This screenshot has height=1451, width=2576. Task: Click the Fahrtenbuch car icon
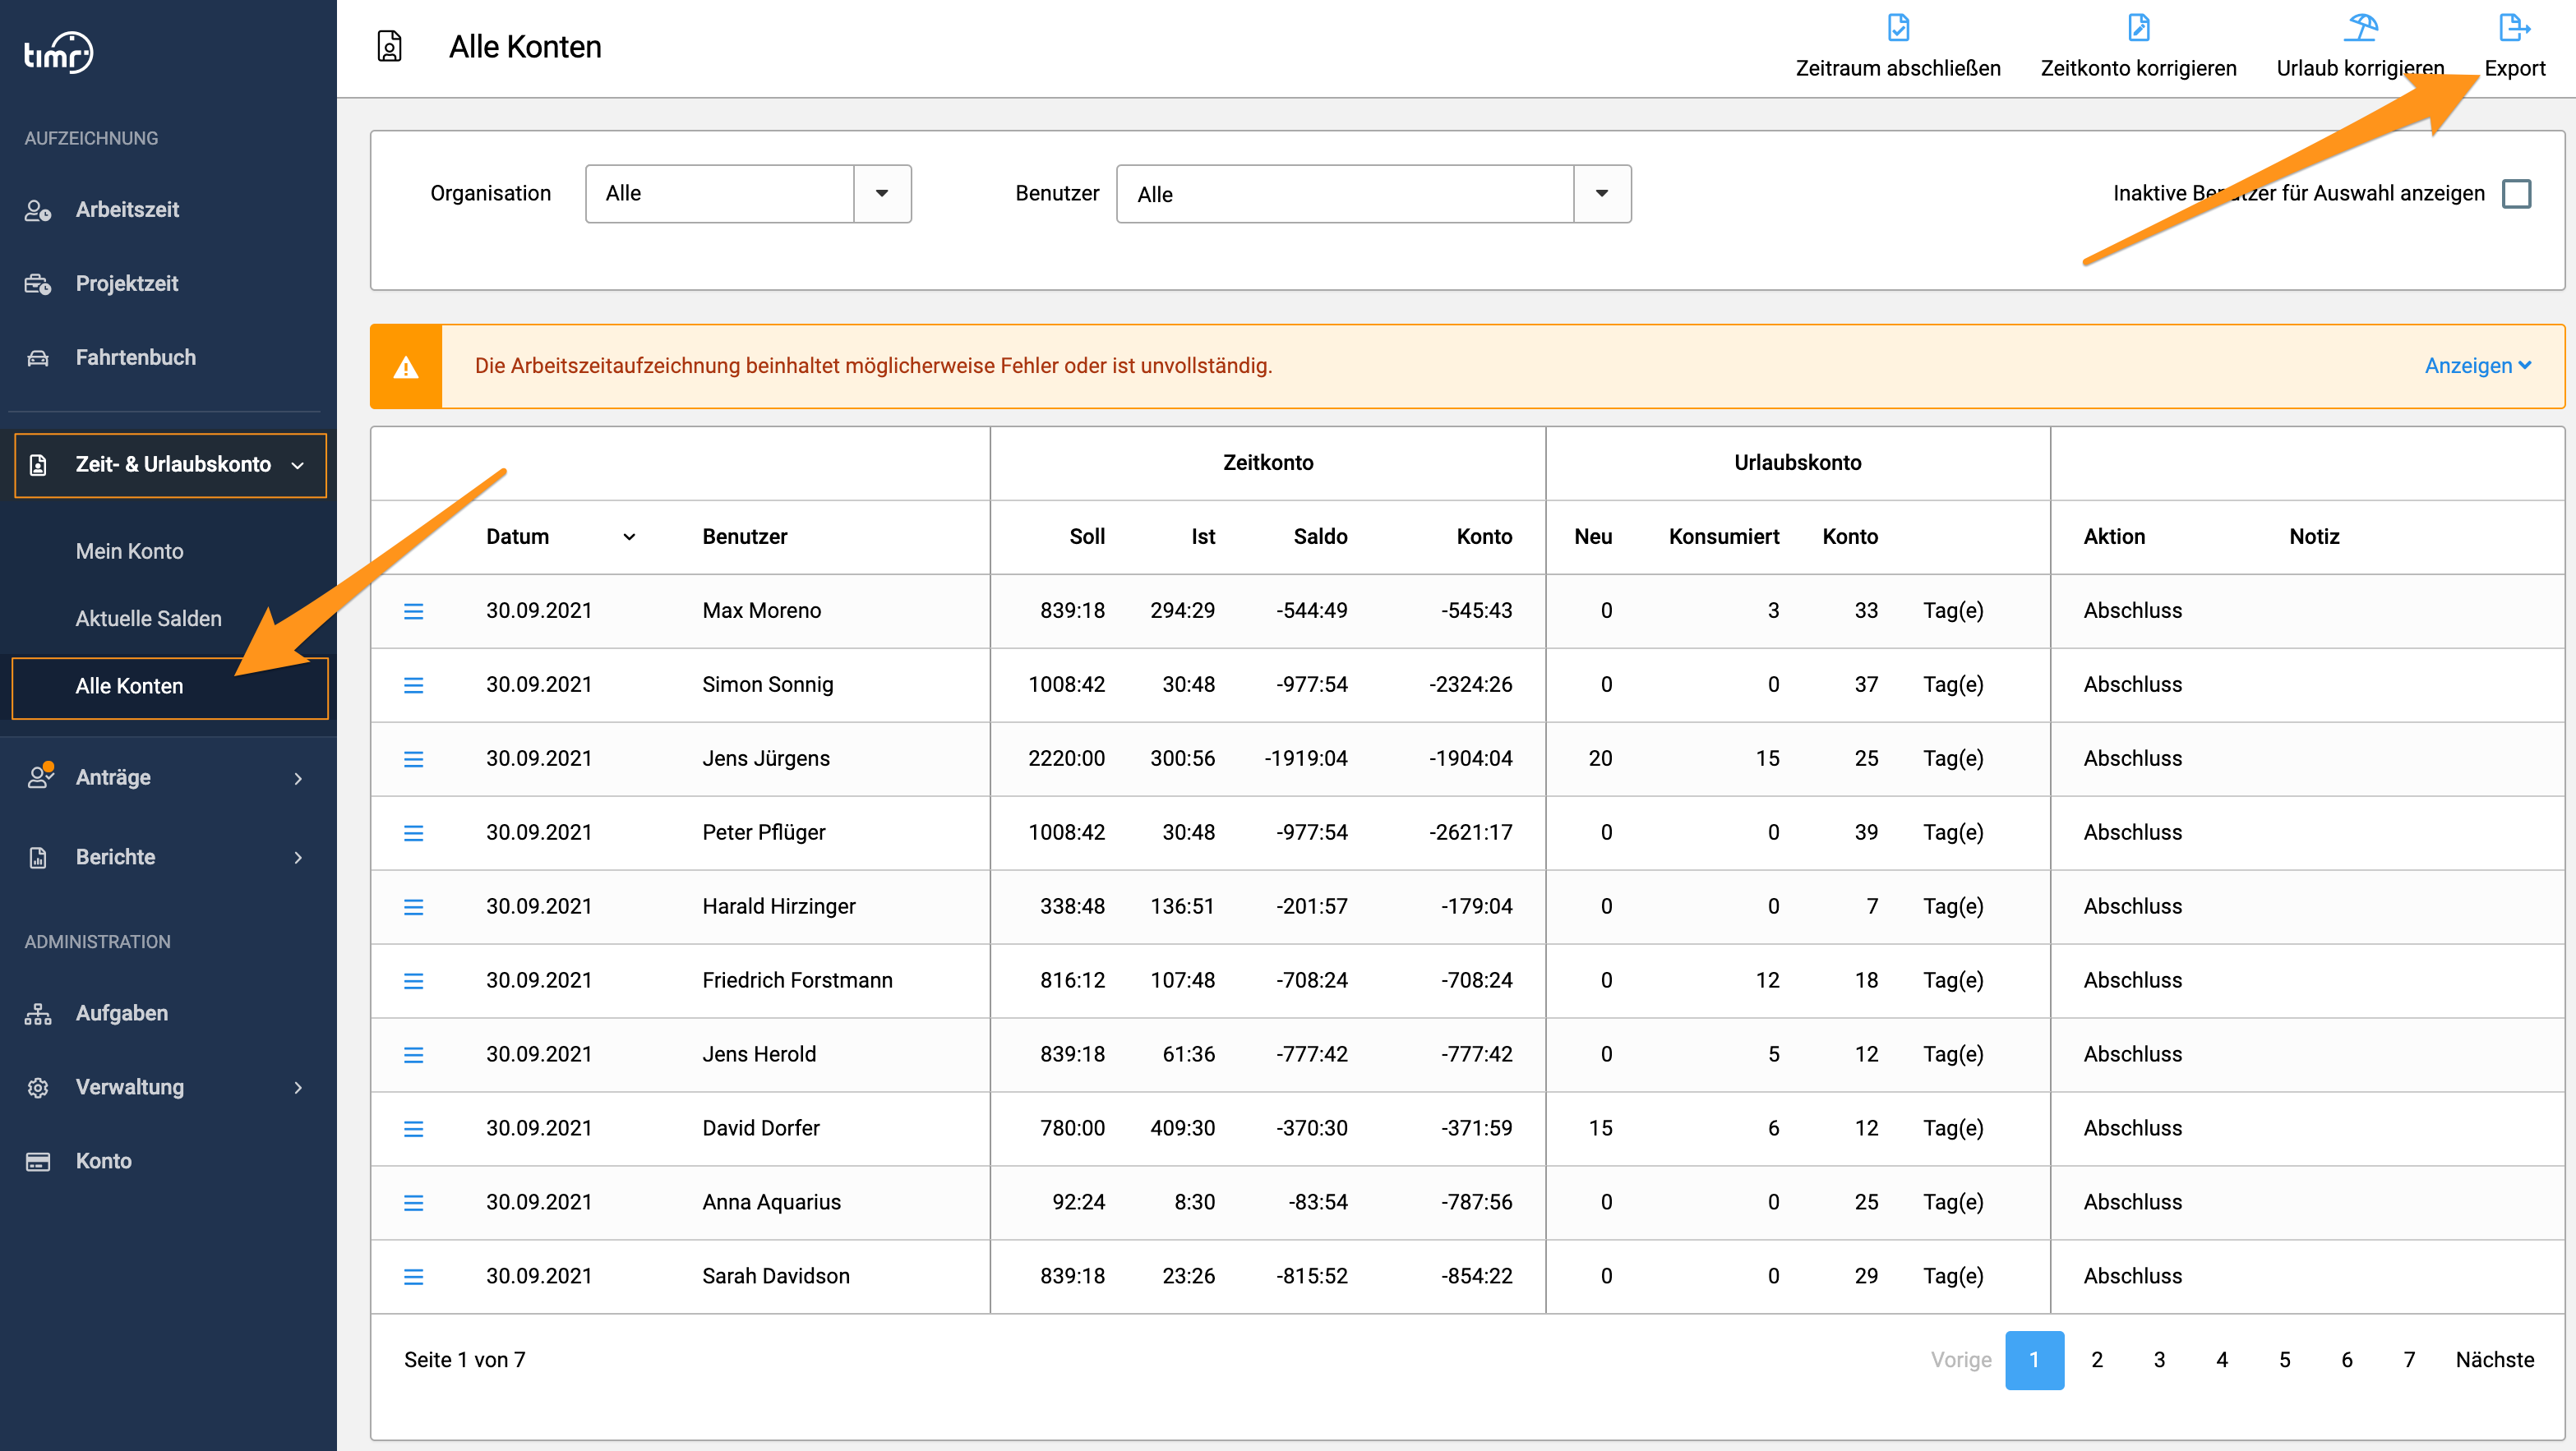[x=38, y=357]
